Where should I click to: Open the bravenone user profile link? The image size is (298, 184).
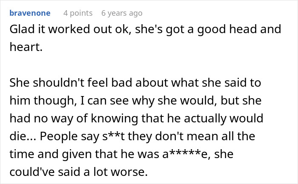30,13
